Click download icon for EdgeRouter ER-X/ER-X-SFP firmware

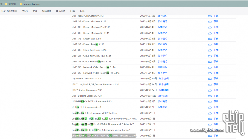(x=210, y=136)
